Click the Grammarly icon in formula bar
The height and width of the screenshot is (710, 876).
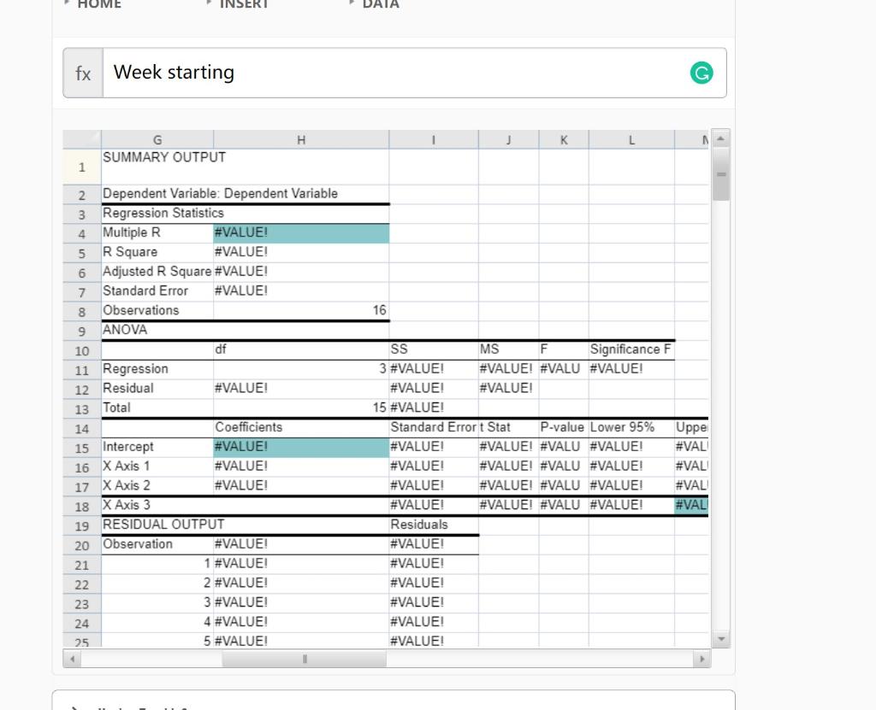pos(701,73)
